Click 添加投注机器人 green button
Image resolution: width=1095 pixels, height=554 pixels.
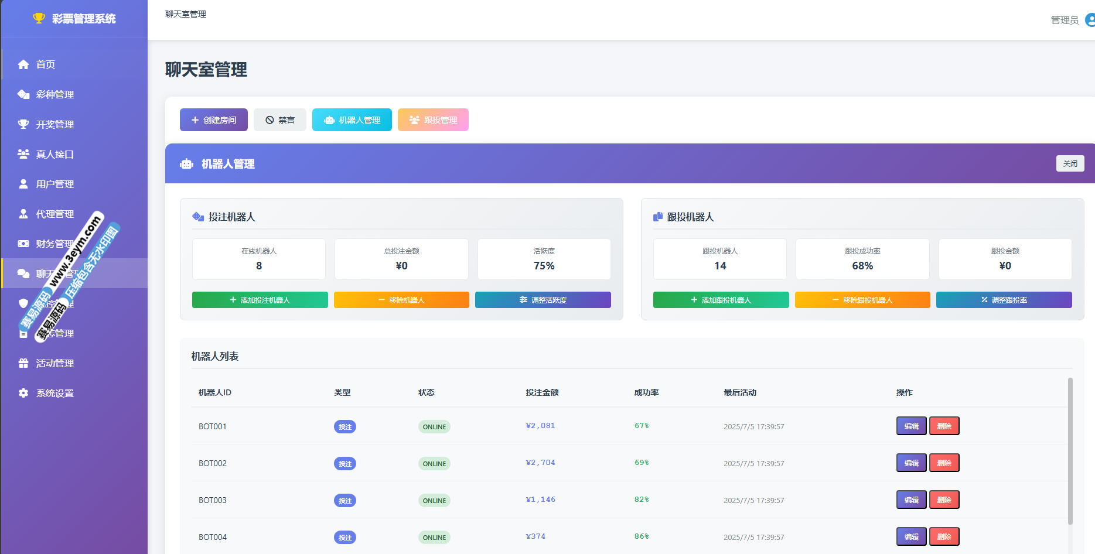pyautogui.click(x=260, y=300)
